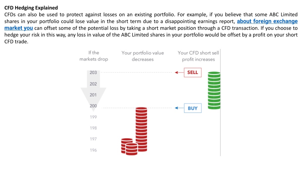Click the dotted line at level 203
This screenshot has height=169, width=300.
tap(137, 72)
